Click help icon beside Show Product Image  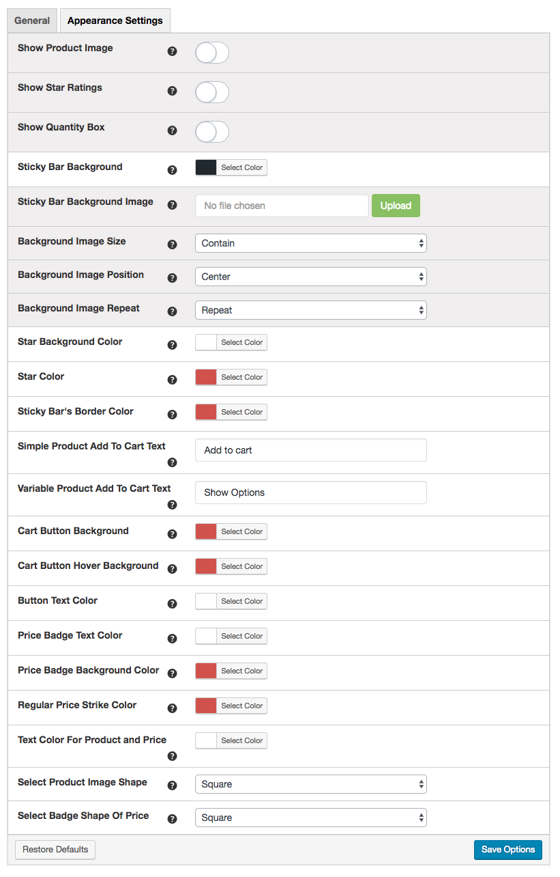pos(172,51)
